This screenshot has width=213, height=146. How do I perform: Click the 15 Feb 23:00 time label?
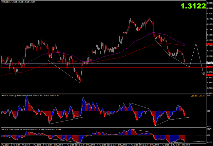point(80,145)
